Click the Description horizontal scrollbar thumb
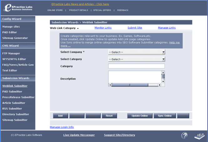The height and width of the screenshot is (142, 208). 130,85
